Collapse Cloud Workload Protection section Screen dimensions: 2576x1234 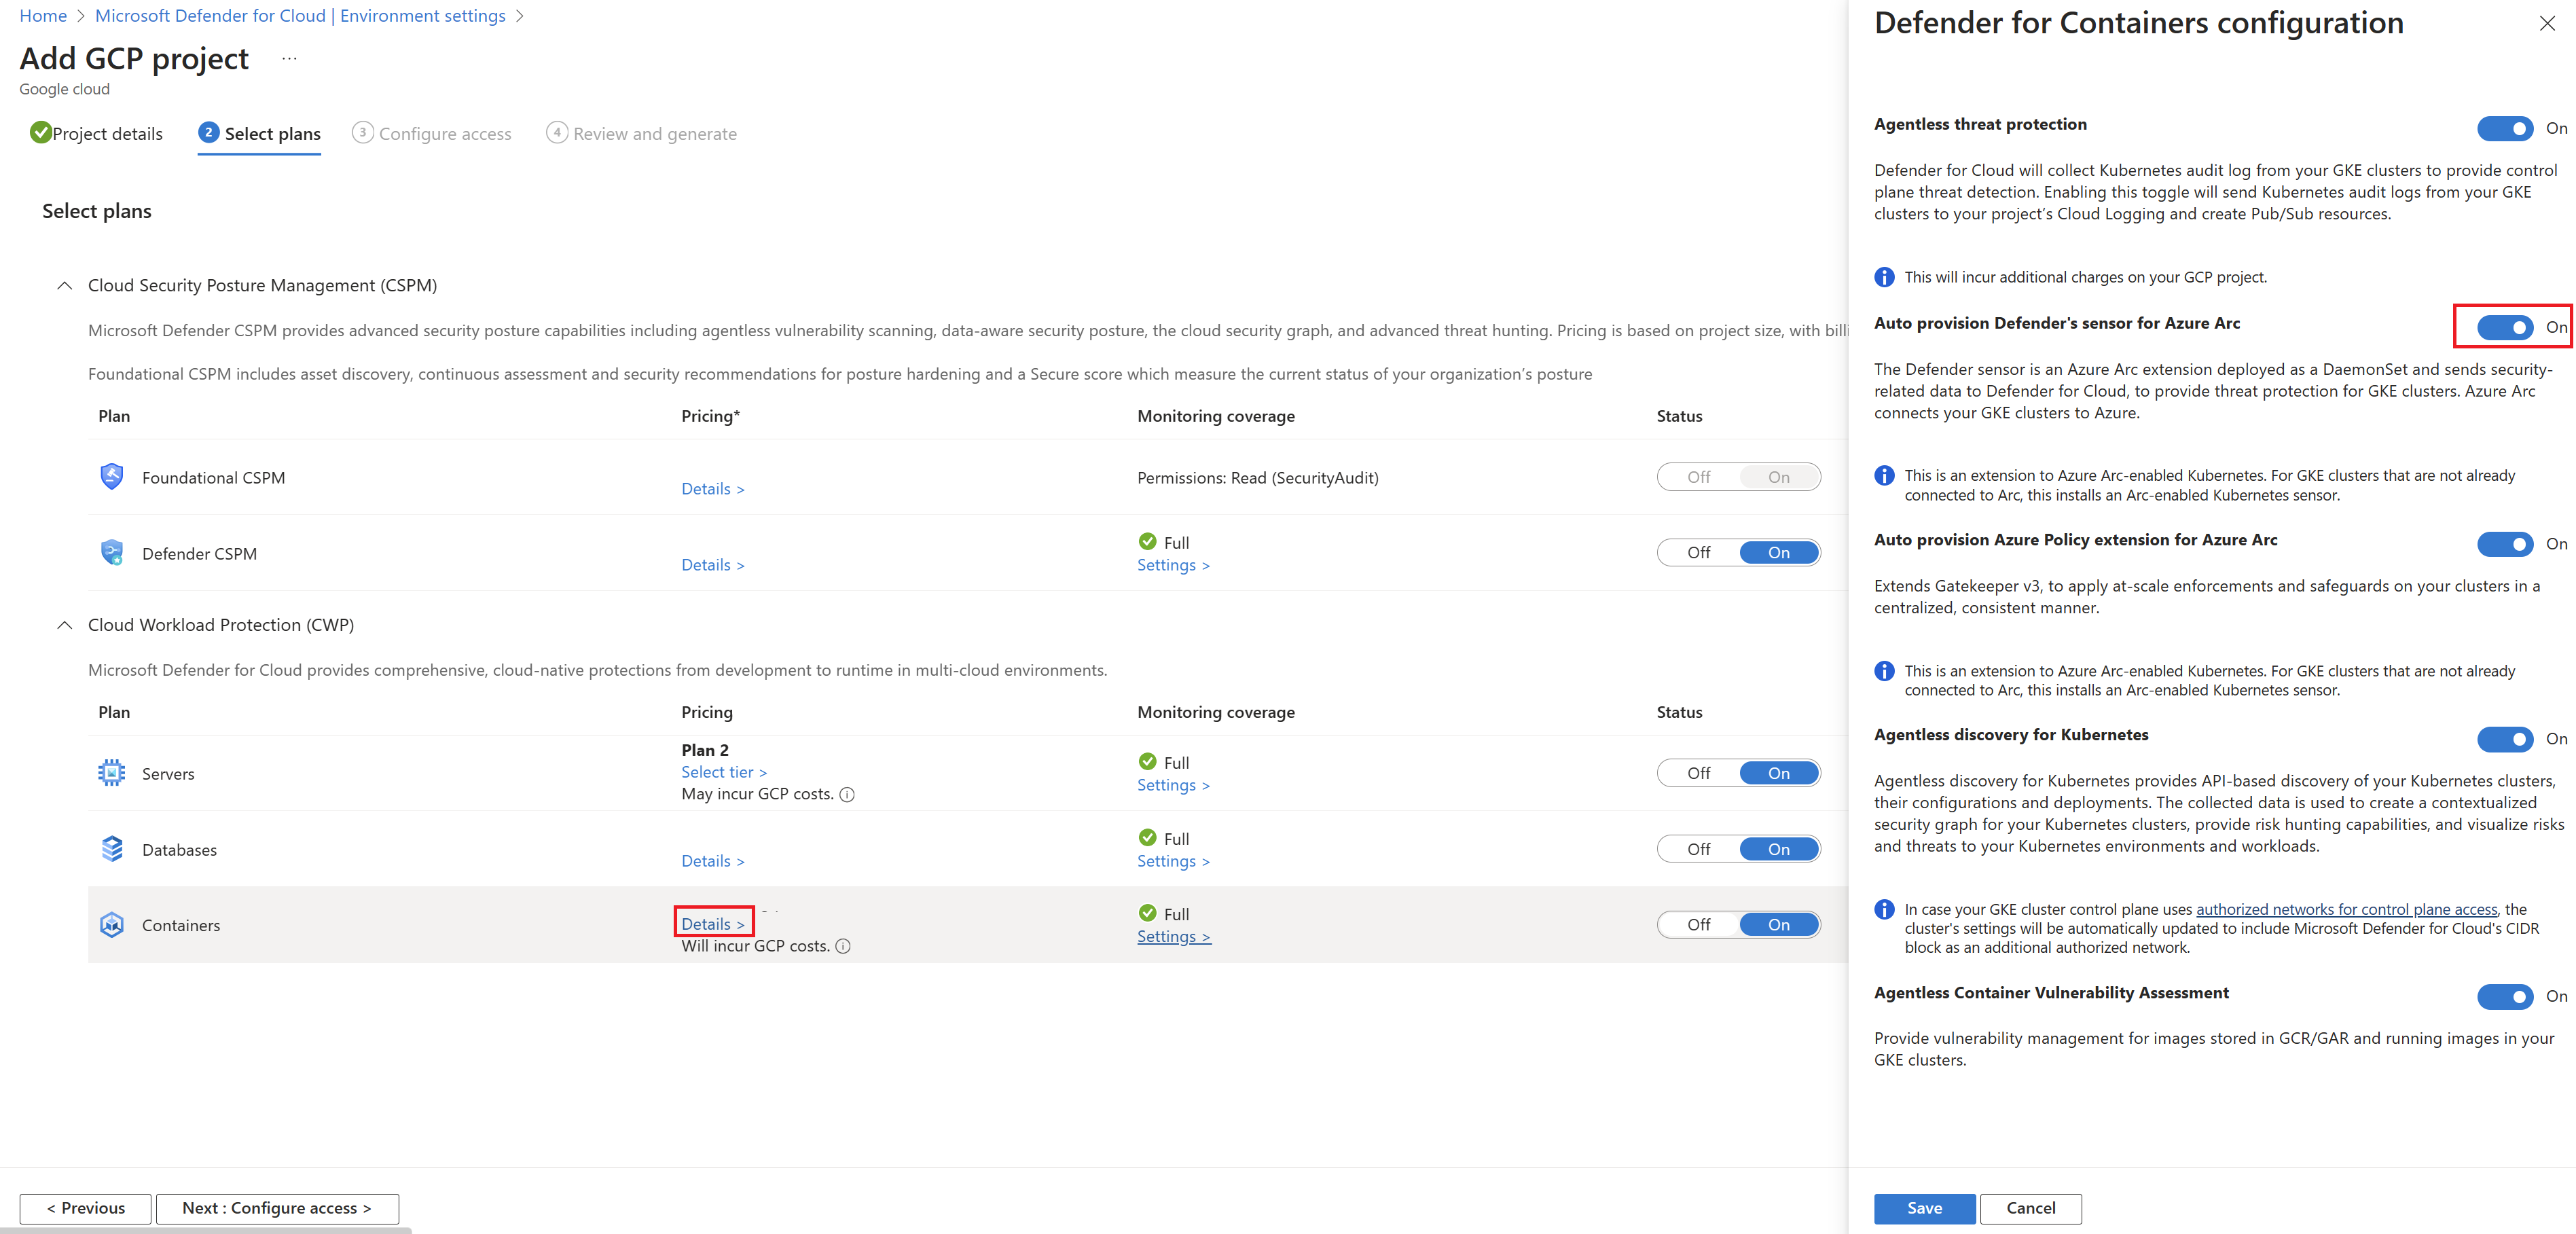65,625
